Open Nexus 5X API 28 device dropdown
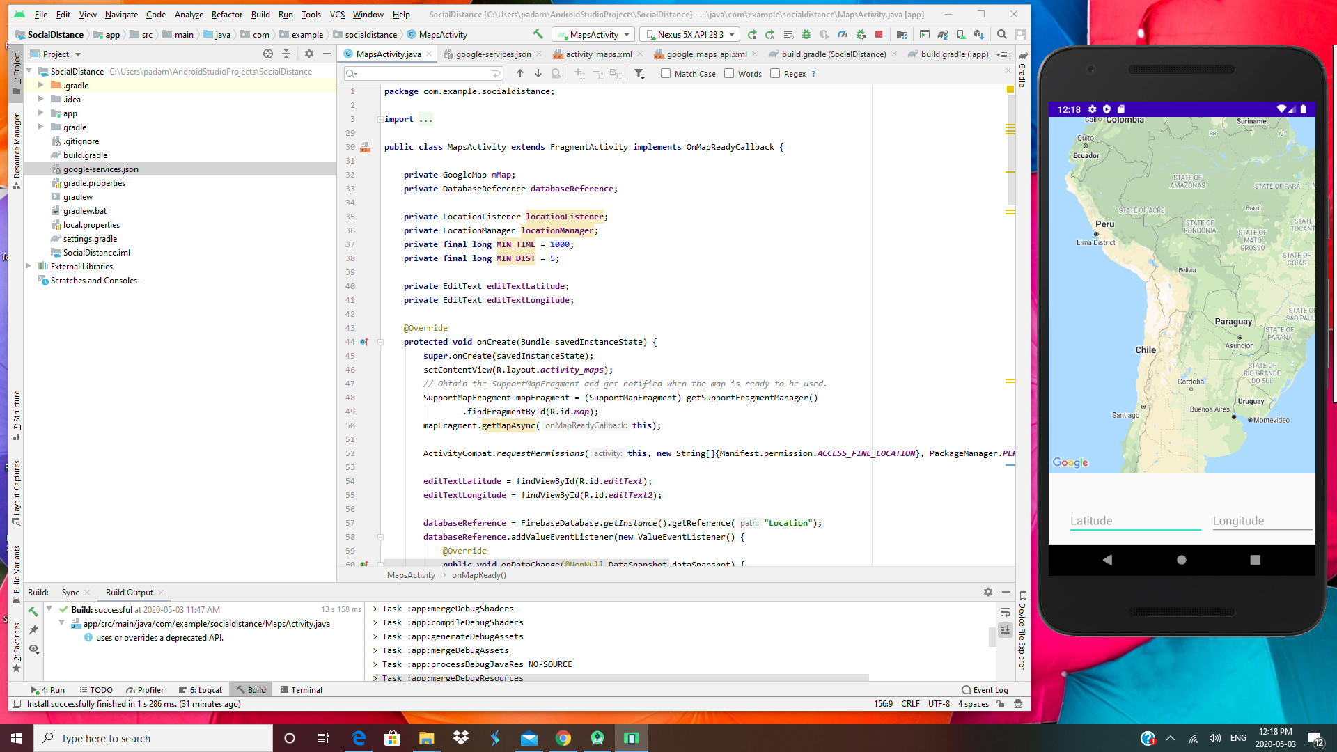Screen dimensions: 1337x752 [x=689, y=34]
